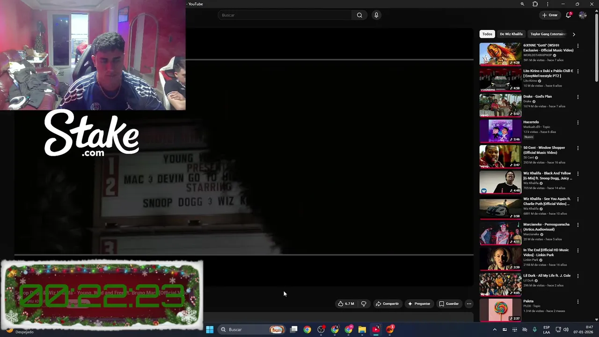Switch ESP LAA keyboard language indicator
Screen dimensions: 599x337
coord(547,330)
